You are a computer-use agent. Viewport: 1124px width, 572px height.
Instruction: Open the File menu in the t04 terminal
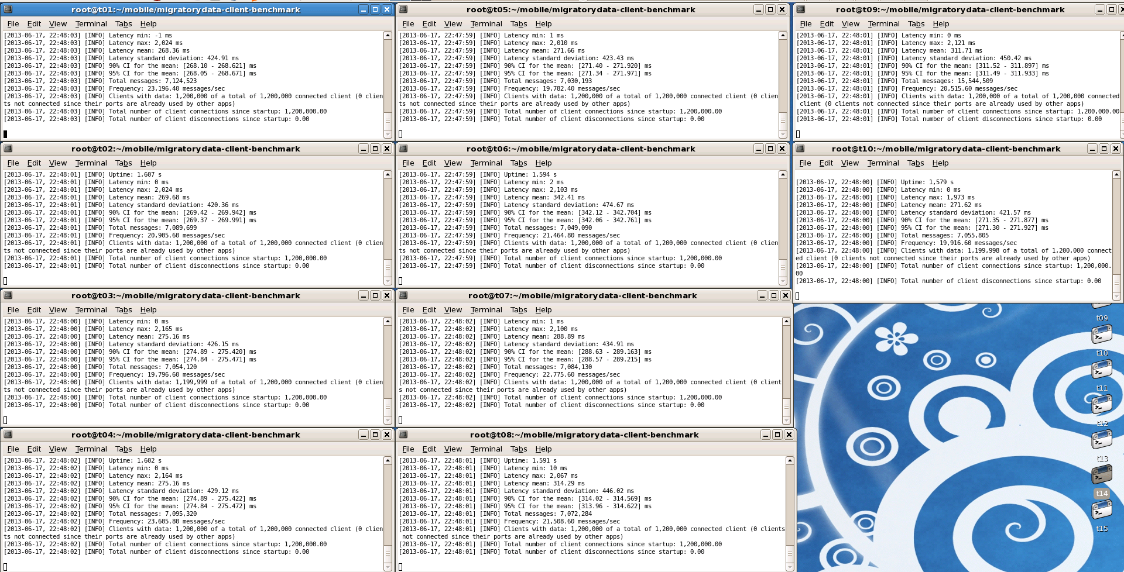(x=13, y=449)
